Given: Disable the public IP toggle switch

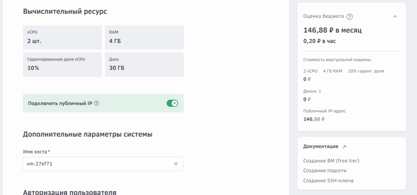Looking at the screenshot, I should click(172, 103).
